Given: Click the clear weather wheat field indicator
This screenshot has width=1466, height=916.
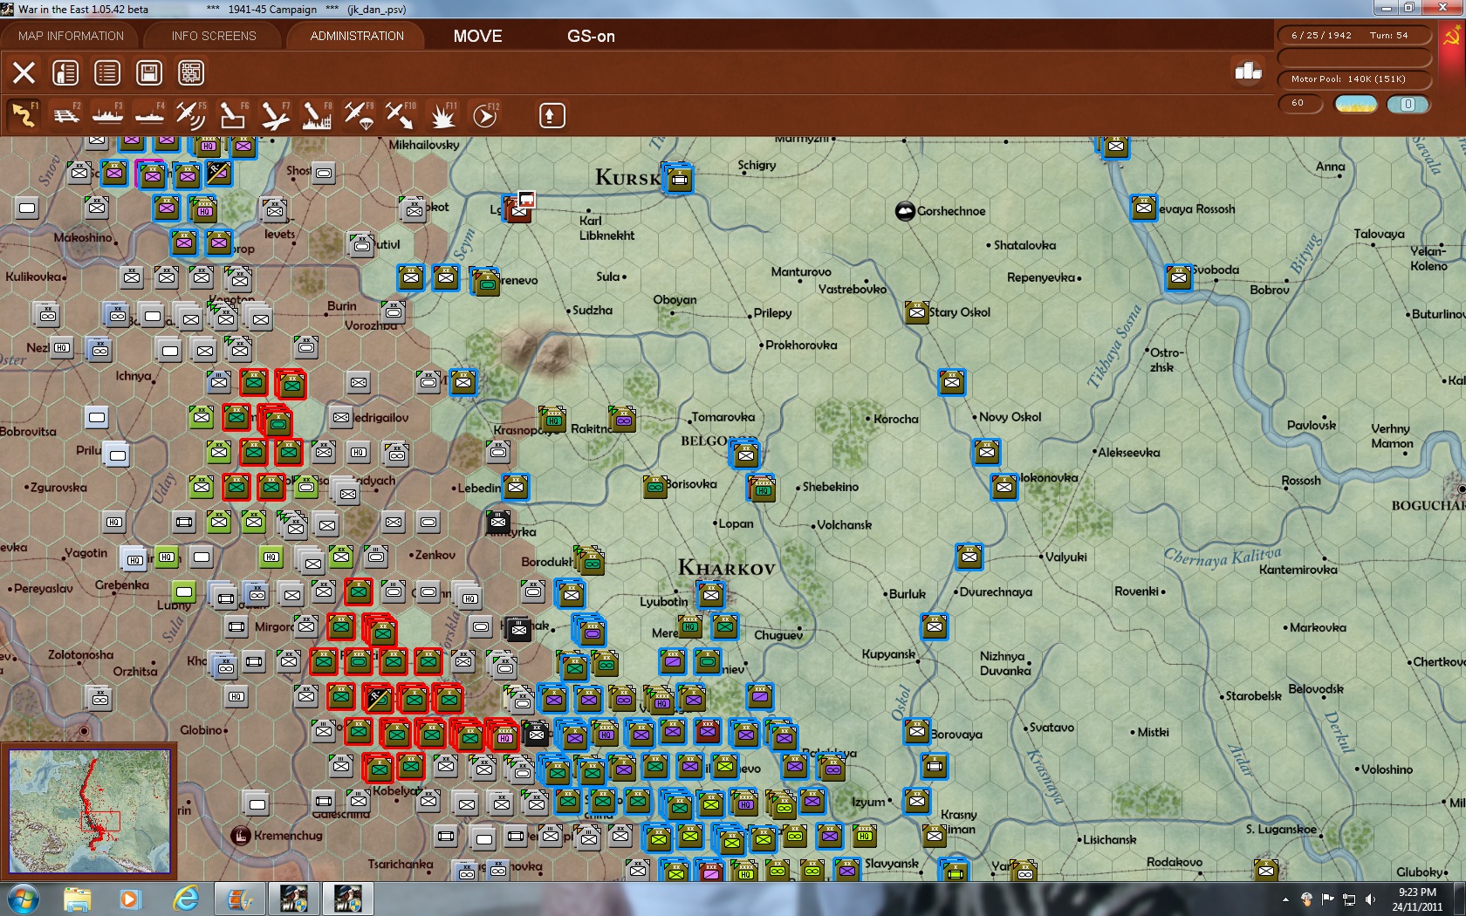Looking at the screenshot, I should (1356, 104).
